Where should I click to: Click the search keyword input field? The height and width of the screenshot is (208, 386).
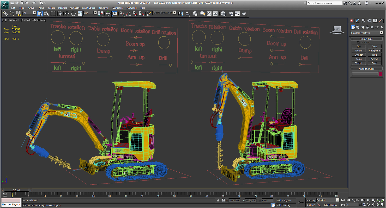click(324, 3)
